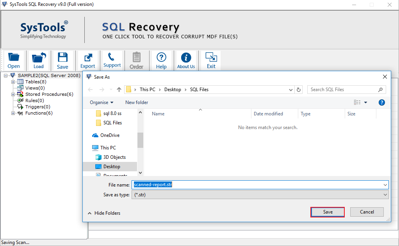399x246 pixels.
Task: Expand the Tables(8) node
Action: (x=13, y=82)
